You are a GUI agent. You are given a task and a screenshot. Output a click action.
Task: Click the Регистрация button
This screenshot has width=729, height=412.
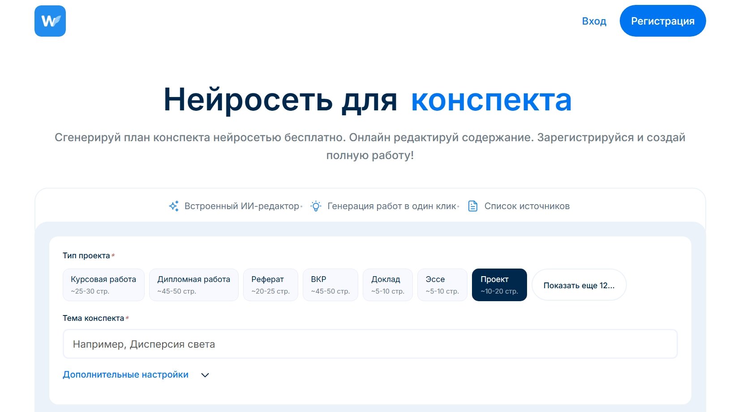coord(663,21)
